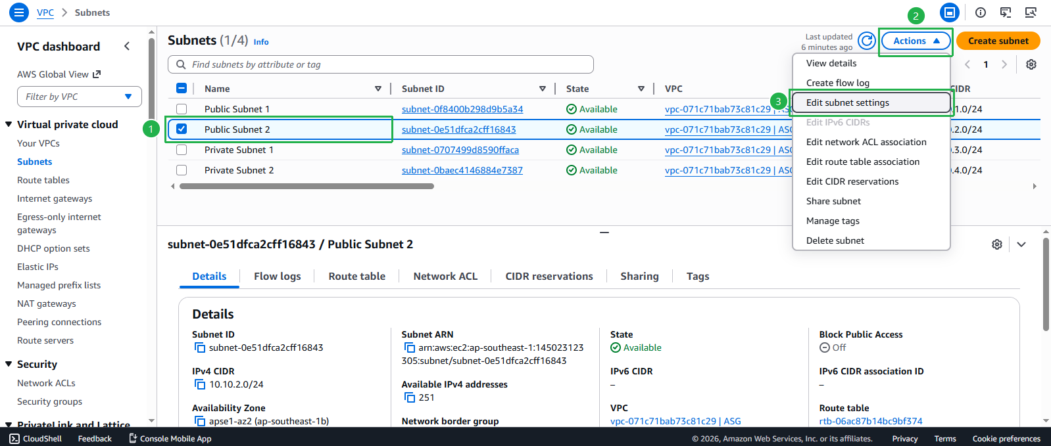Choose Edit CIDR reservations

(x=871, y=181)
